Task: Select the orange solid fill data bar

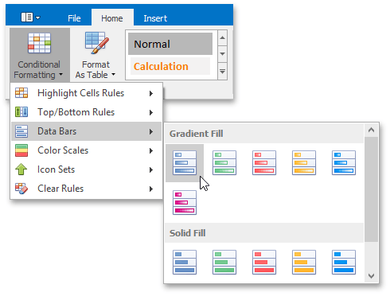Action: coord(304,262)
